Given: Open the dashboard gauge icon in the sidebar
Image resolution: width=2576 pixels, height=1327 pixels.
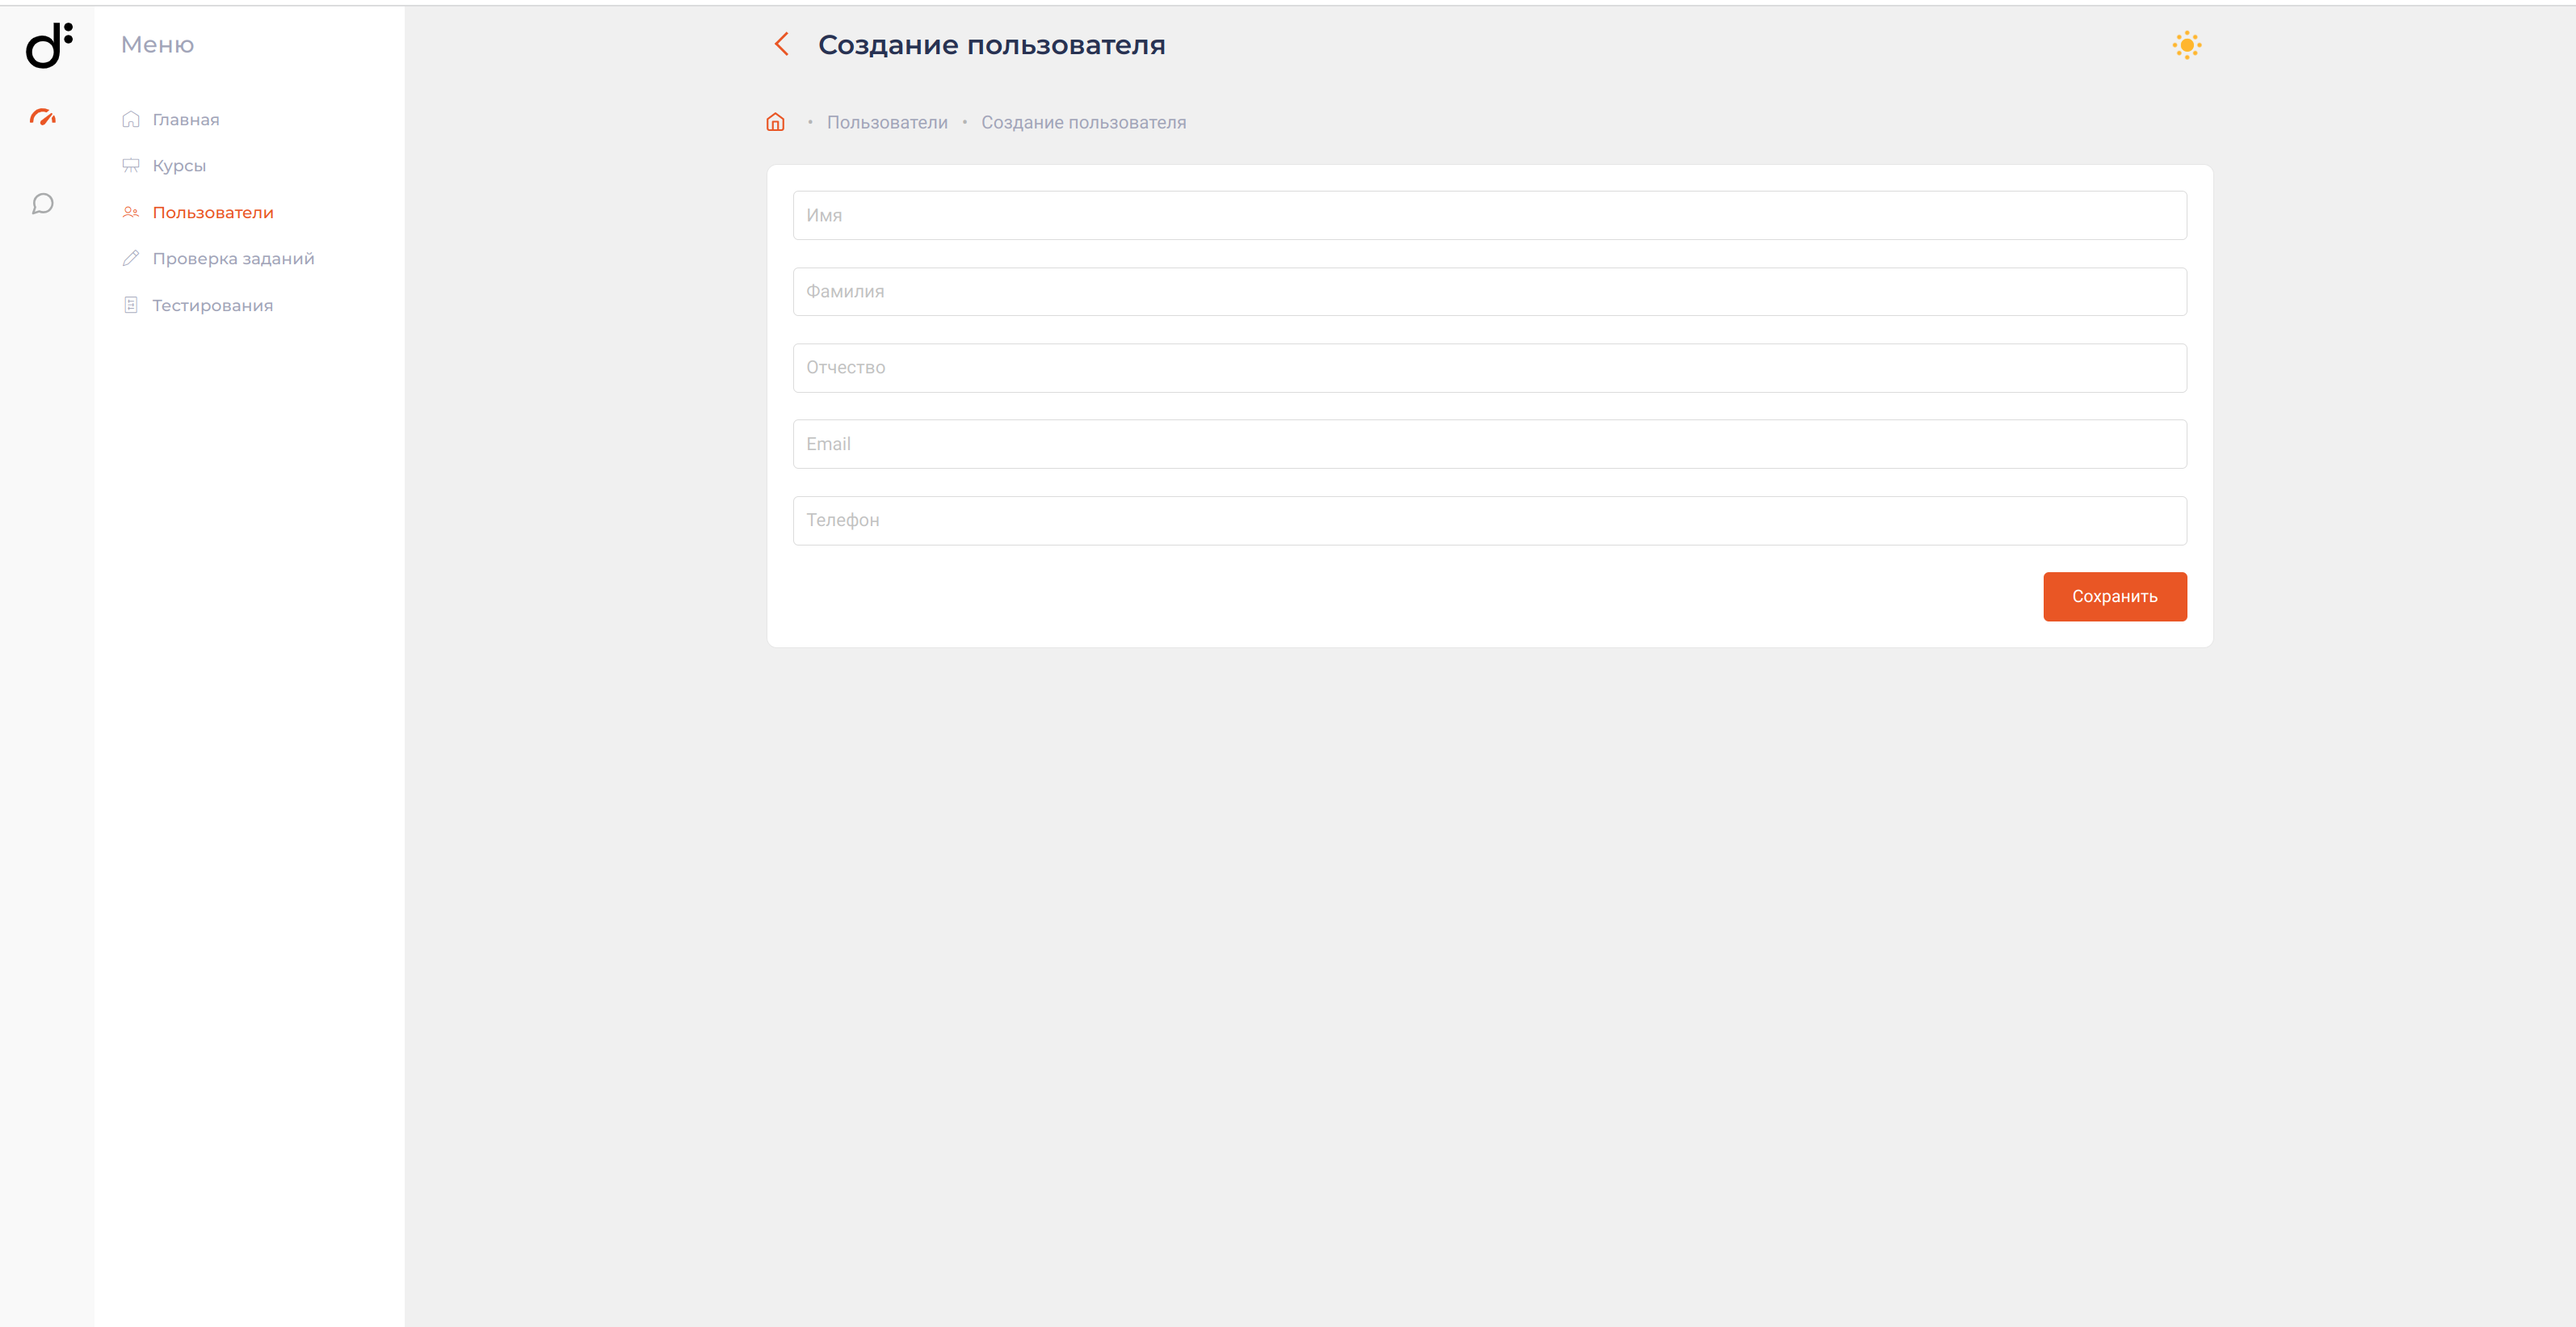Looking at the screenshot, I should coord(43,117).
